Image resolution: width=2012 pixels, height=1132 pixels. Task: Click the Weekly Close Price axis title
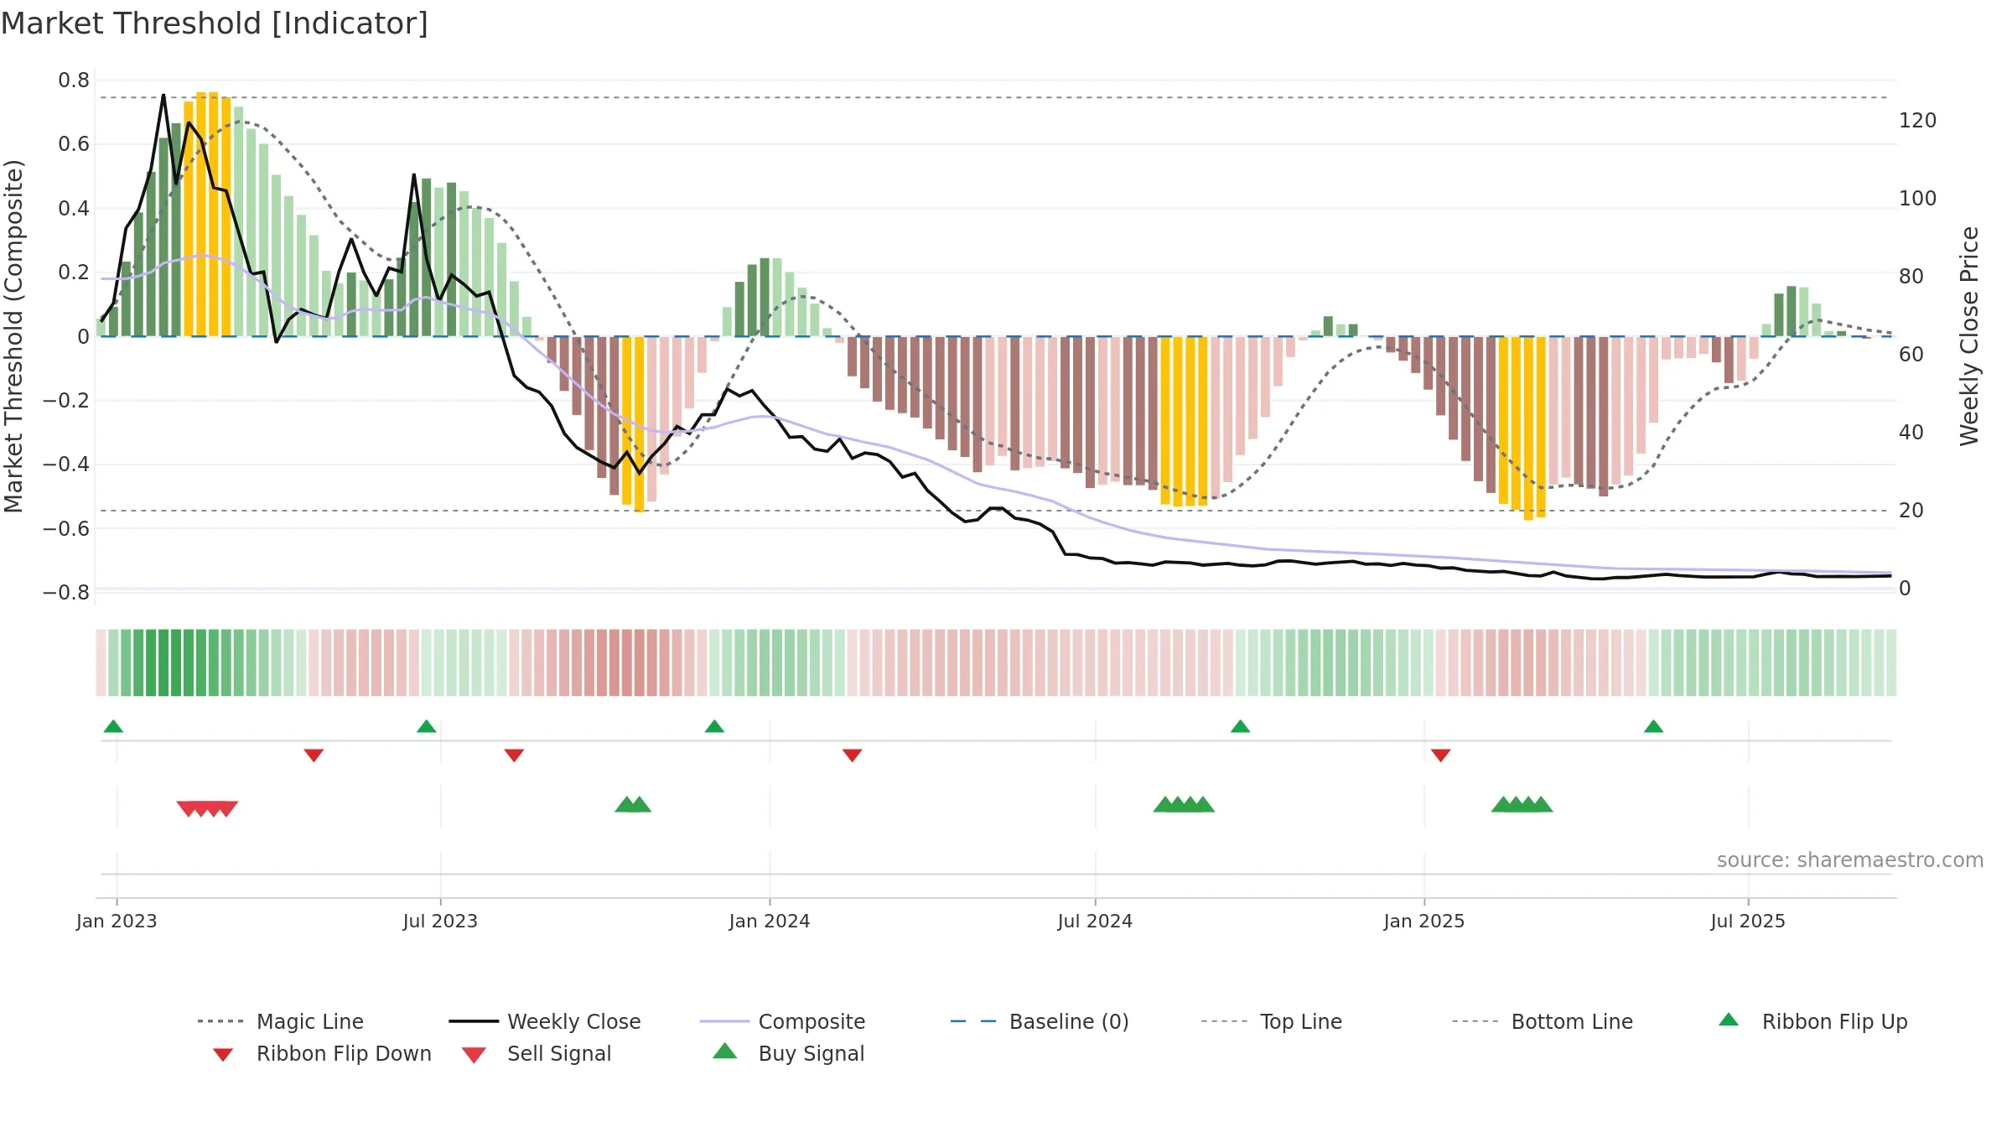click(1969, 335)
